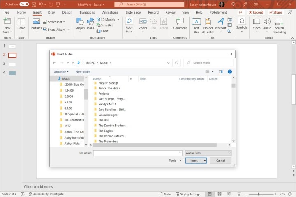This screenshot has width=296, height=197.
Task: Switch to Reading View icon
Action: (x=229, y=194)
